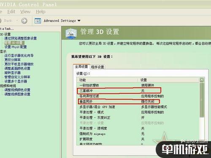Image resolution: width=211 pixels, height=158 pixels.
Task: Open 调整视频图象设置 link
Action: click(17, 94)
